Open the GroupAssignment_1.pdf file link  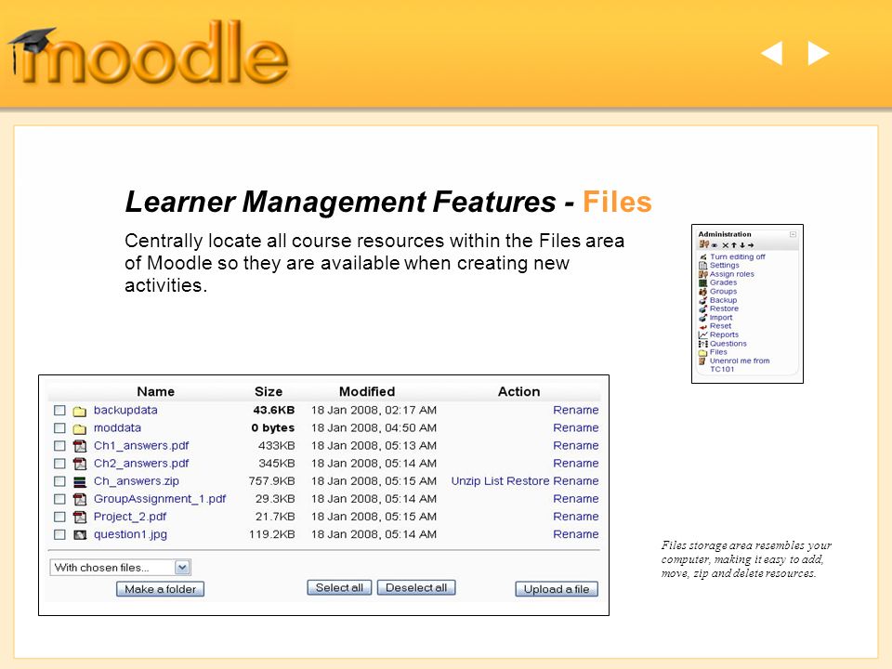click(x=160, y=499)
